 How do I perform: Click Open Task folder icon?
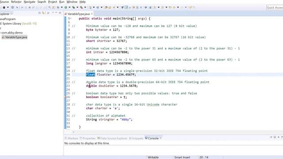point(110,8)
